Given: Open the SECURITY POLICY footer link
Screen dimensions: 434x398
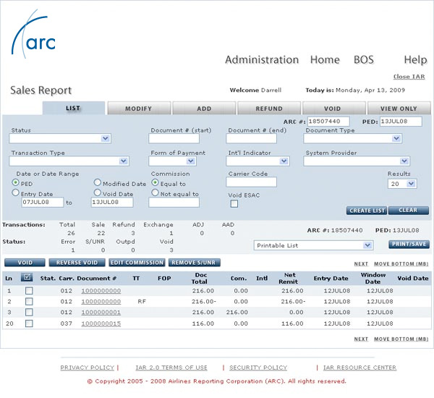Looking at the screenshot, I should click(258, 368).
